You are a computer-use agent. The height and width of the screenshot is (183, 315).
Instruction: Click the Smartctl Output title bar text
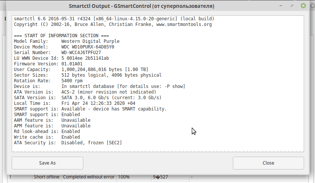click(x=141, y=6)
